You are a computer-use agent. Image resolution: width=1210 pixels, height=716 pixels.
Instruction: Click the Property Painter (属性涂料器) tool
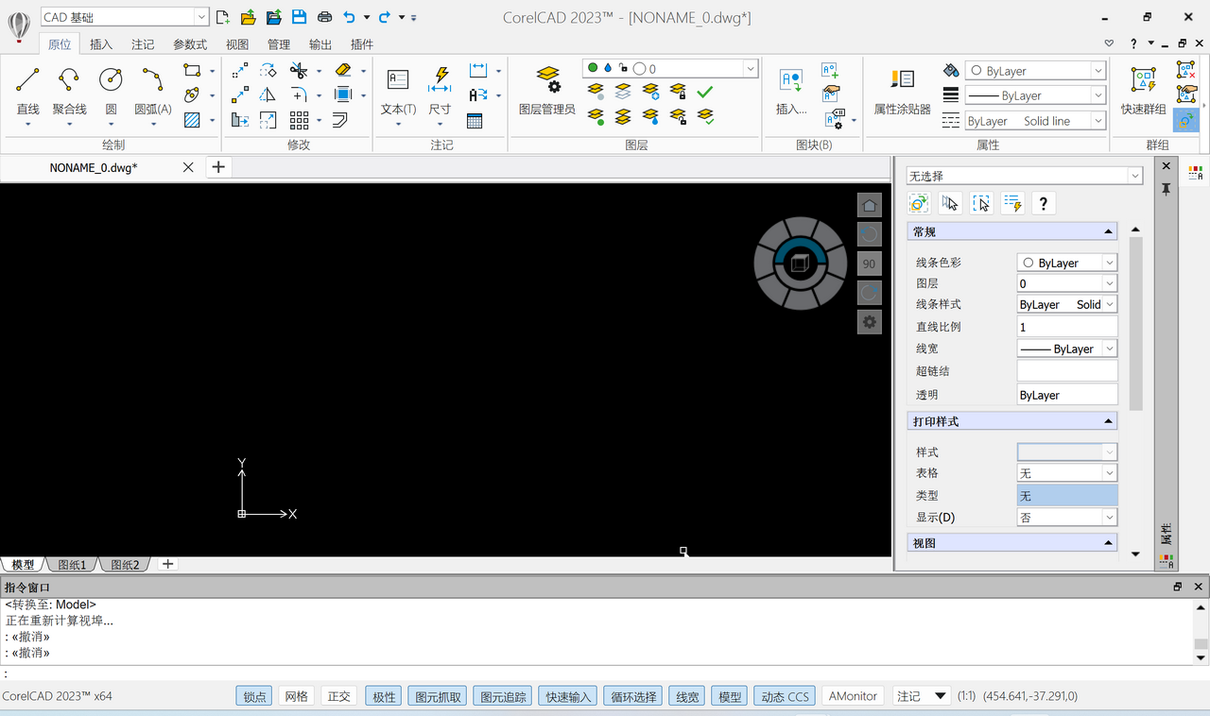point(900,90)
